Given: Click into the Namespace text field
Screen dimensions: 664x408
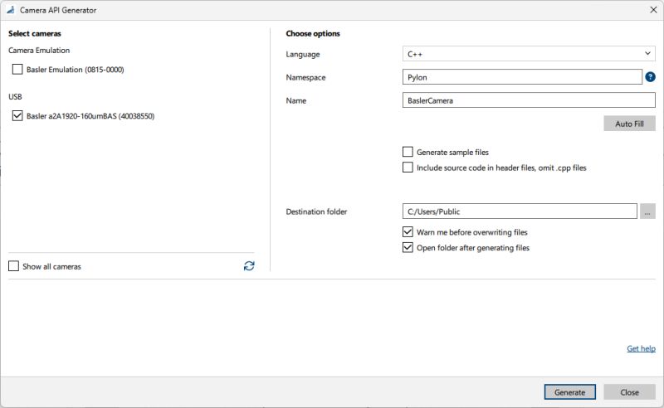Looking at the screenshot, I should coord(521,77).
